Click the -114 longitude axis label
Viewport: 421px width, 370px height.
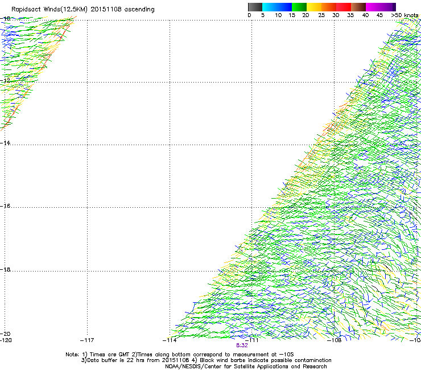click(x=170, y=340)
